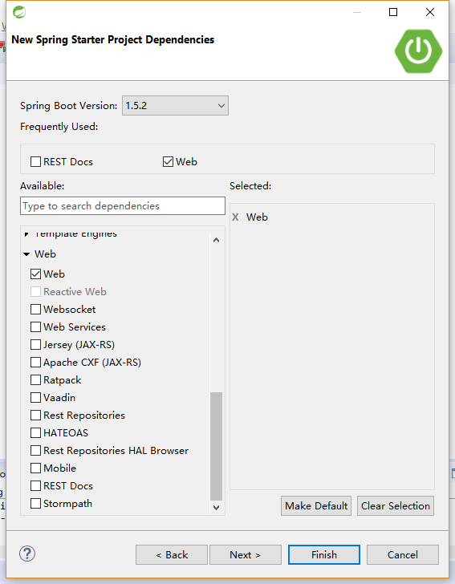Expand the Template Engines category
This screenshot has height=584, width=455.
coord(26,234)
